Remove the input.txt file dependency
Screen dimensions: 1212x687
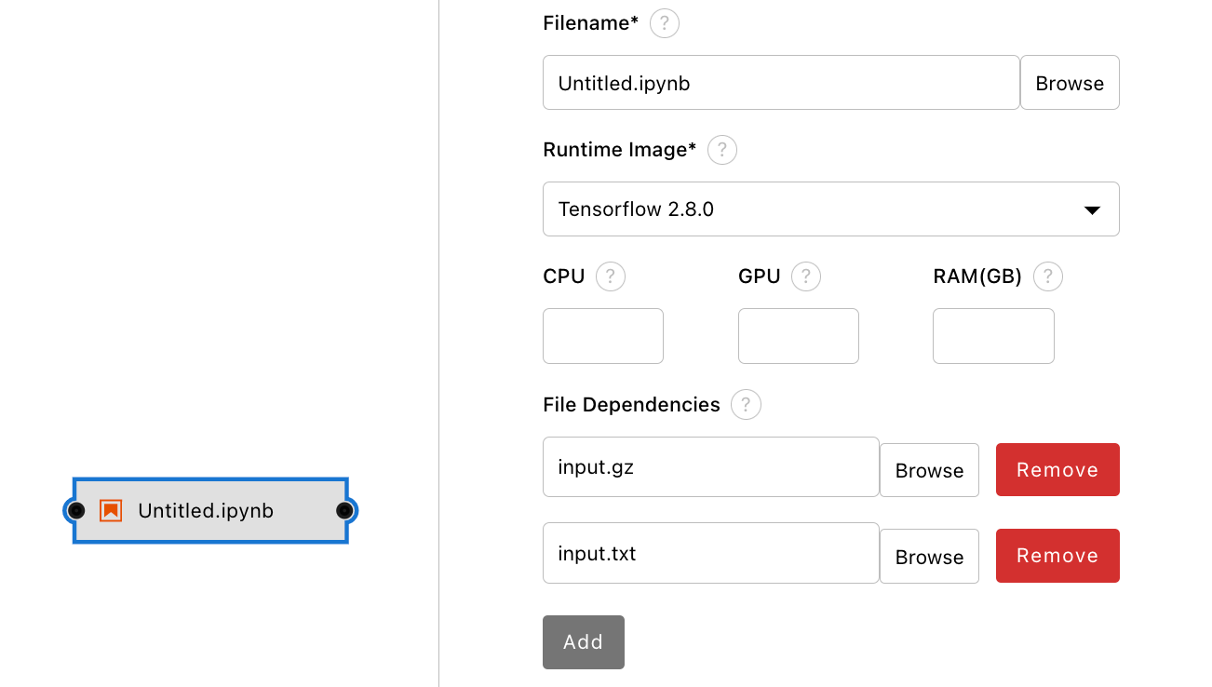pyautogui.click(x=1057, y=556)
